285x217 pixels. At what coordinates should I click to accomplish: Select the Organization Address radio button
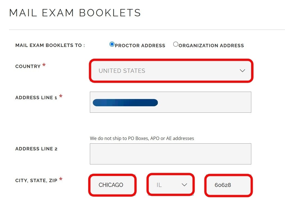point(175,44)
